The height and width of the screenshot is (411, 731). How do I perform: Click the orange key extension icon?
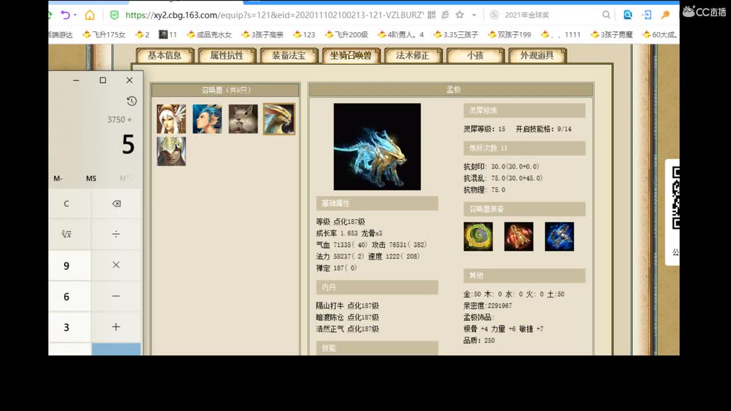point(665,15)
